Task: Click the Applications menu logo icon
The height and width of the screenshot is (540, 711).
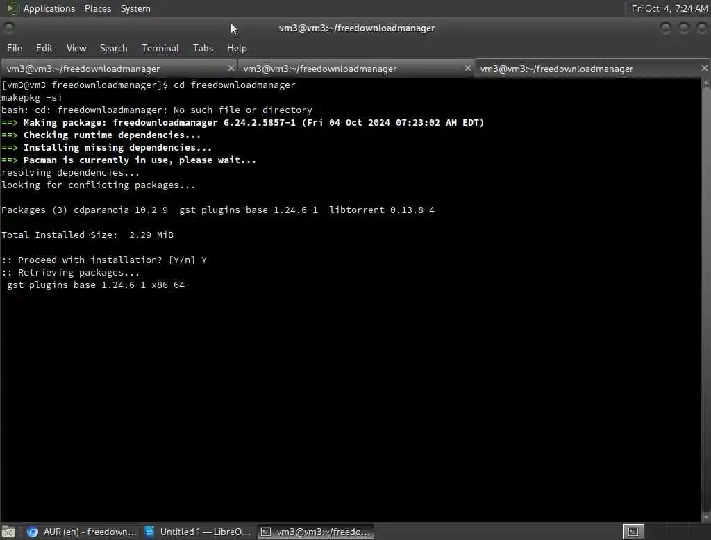Action: 12,8
